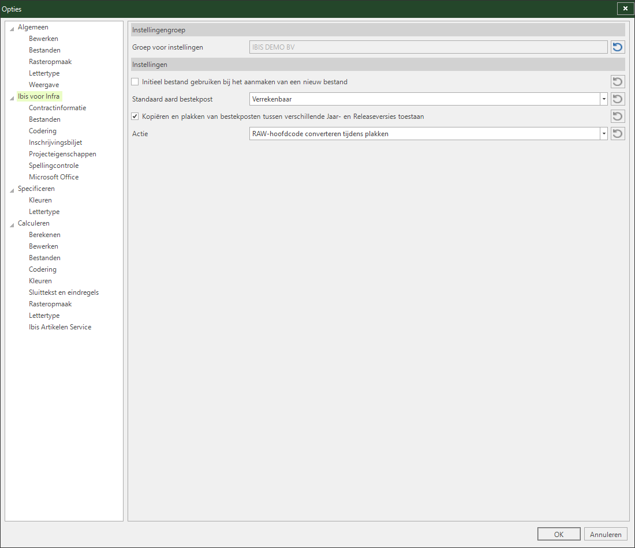Viewport: 635px width, 548px height.
Task: Select Bewerken under Algemeen
Action: pyautogui.click(x=43, y=39)
